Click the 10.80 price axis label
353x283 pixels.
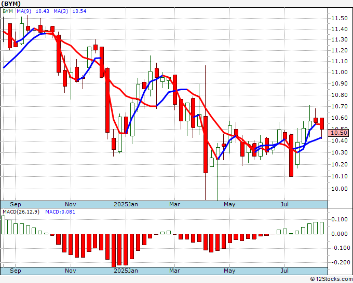[340, 95]
